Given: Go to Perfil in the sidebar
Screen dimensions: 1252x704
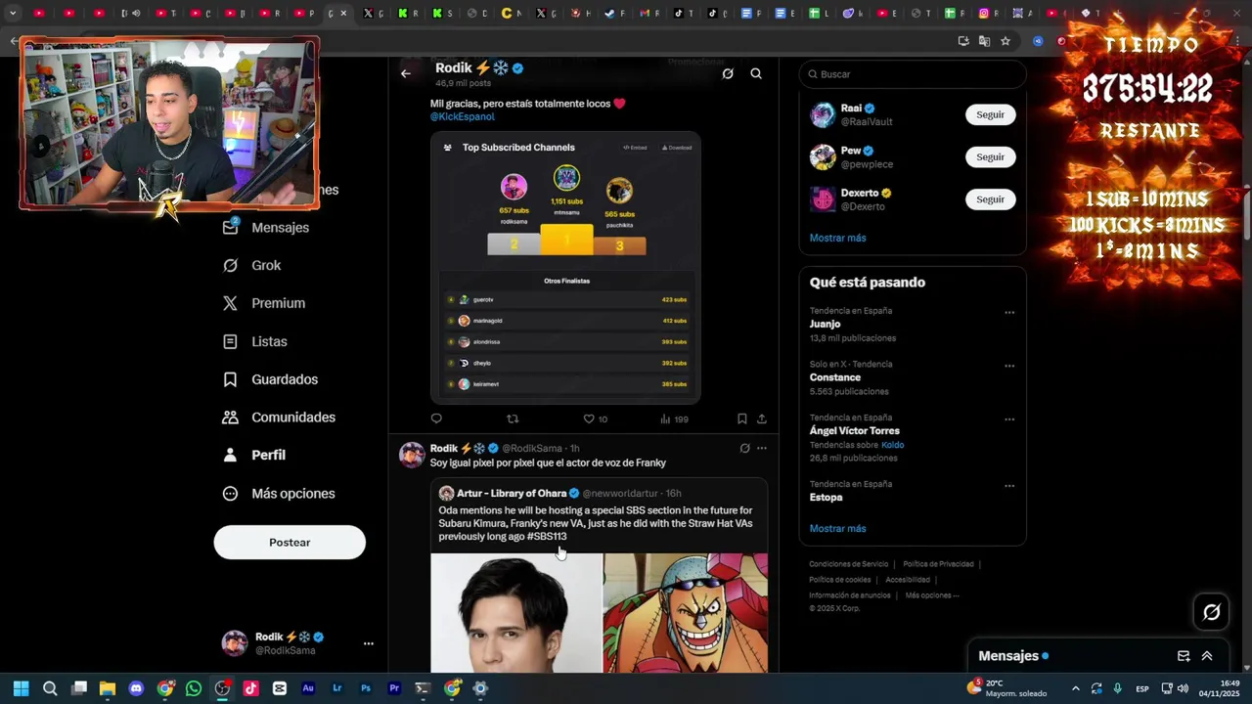Looking at the screenshot, I should [254, 455].
